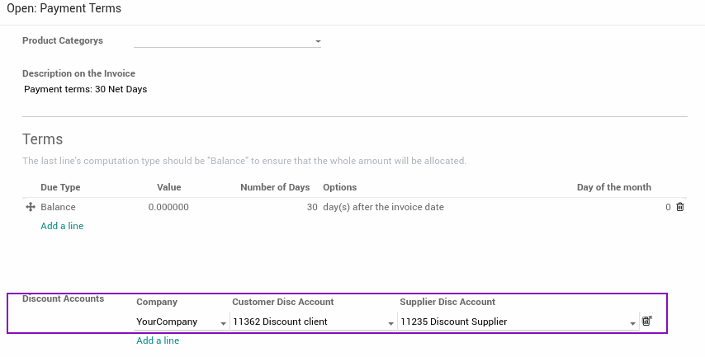Click the Supplier Disc Account column header
The height and width of the screenshot is (357, 705).
[x=447, y=302]
